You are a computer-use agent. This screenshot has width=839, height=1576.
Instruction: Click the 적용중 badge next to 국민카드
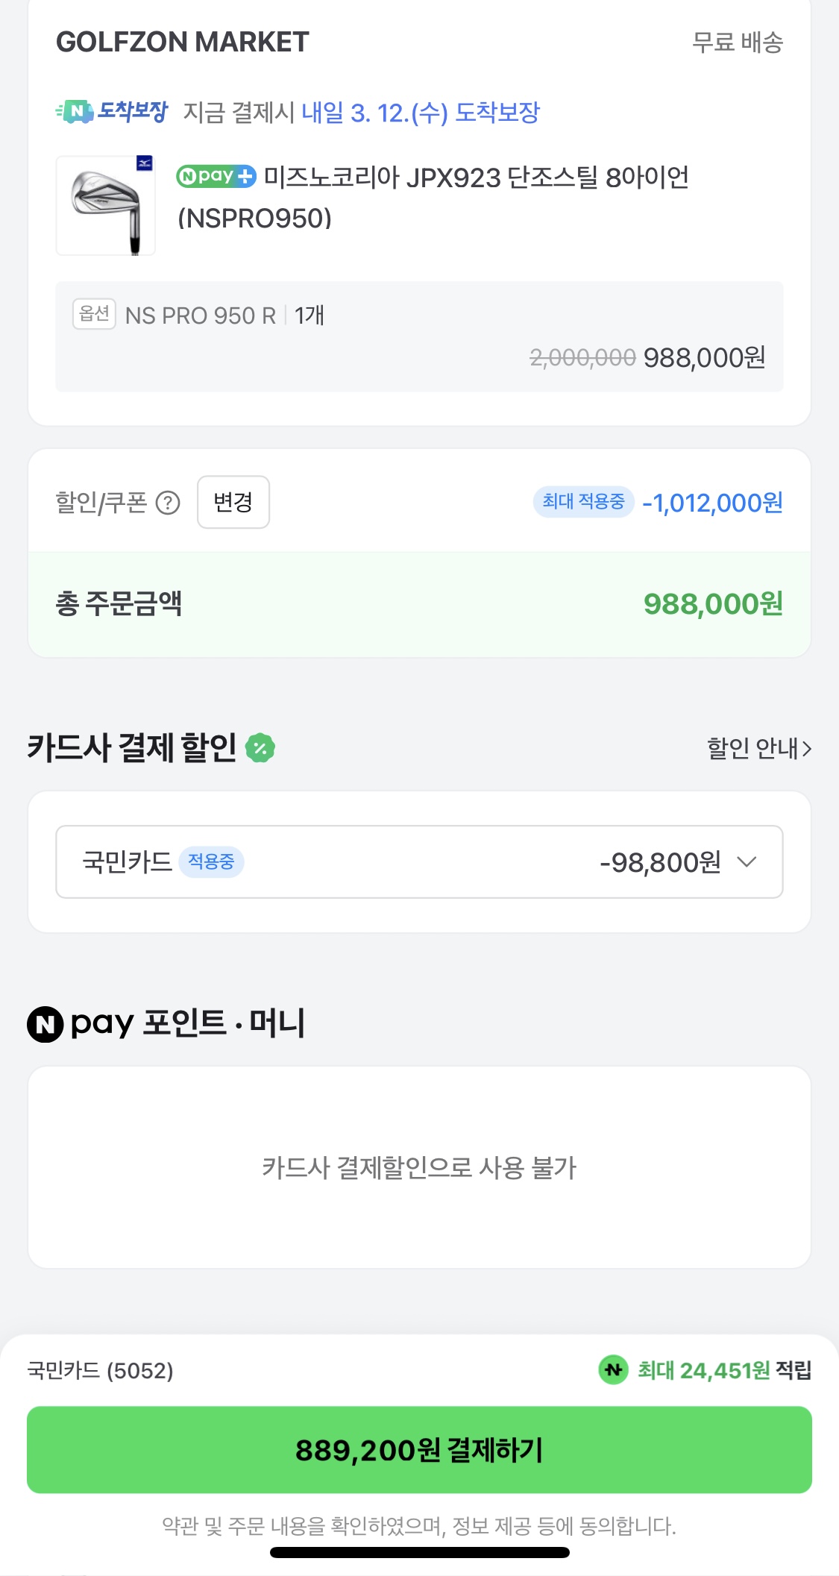211,862
